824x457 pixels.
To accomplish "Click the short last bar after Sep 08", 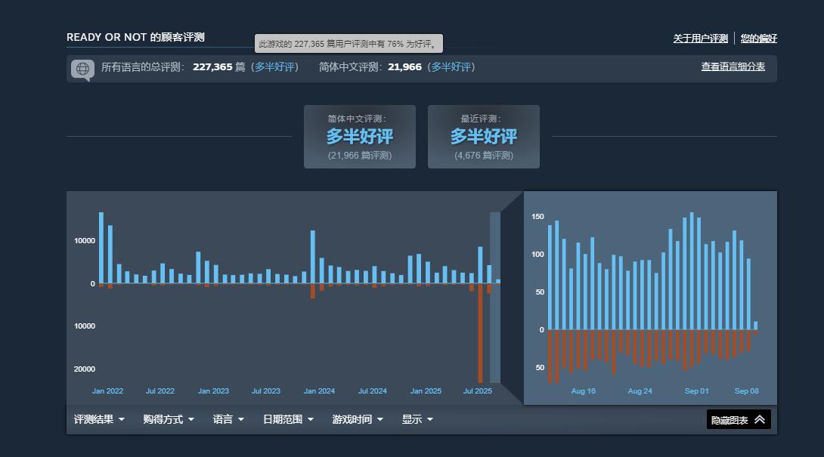I will 755,326.
